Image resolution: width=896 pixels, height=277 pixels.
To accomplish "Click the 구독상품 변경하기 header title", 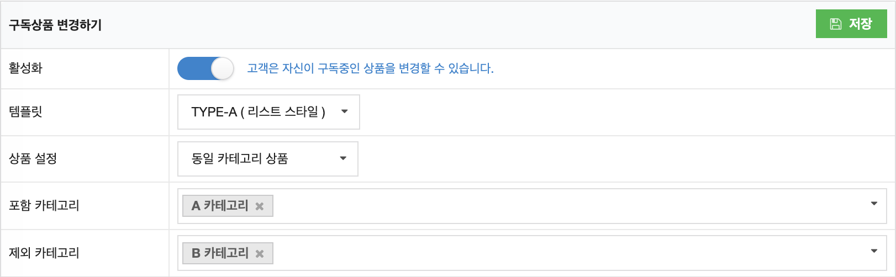I will tap(55, 25).
